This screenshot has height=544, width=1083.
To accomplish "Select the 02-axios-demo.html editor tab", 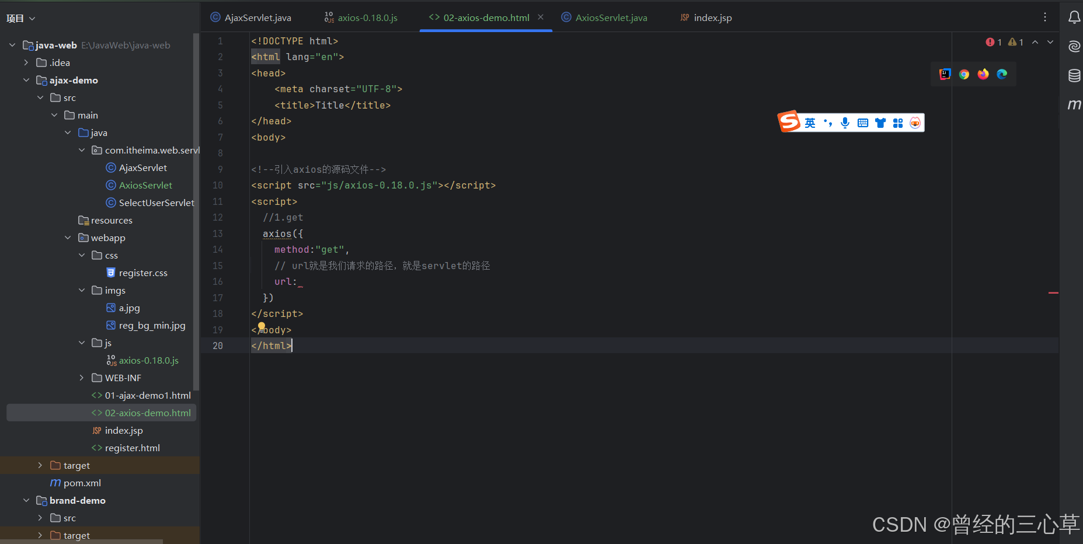I will (486, 18).
